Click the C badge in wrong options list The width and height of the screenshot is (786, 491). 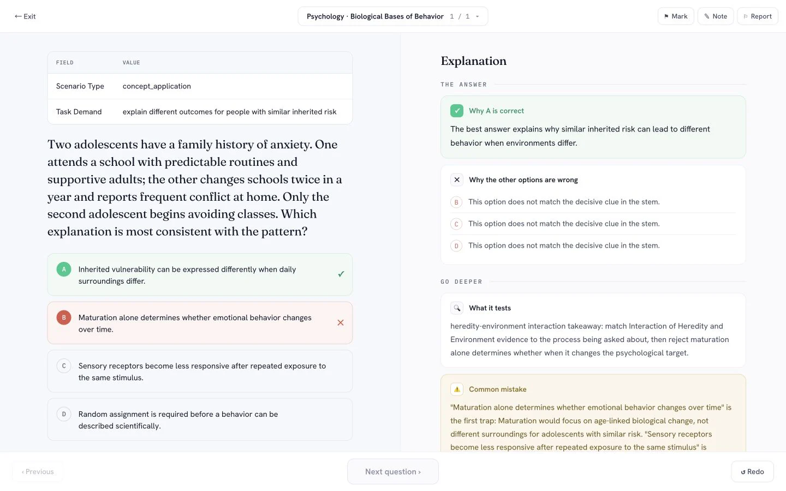[456, 224]
